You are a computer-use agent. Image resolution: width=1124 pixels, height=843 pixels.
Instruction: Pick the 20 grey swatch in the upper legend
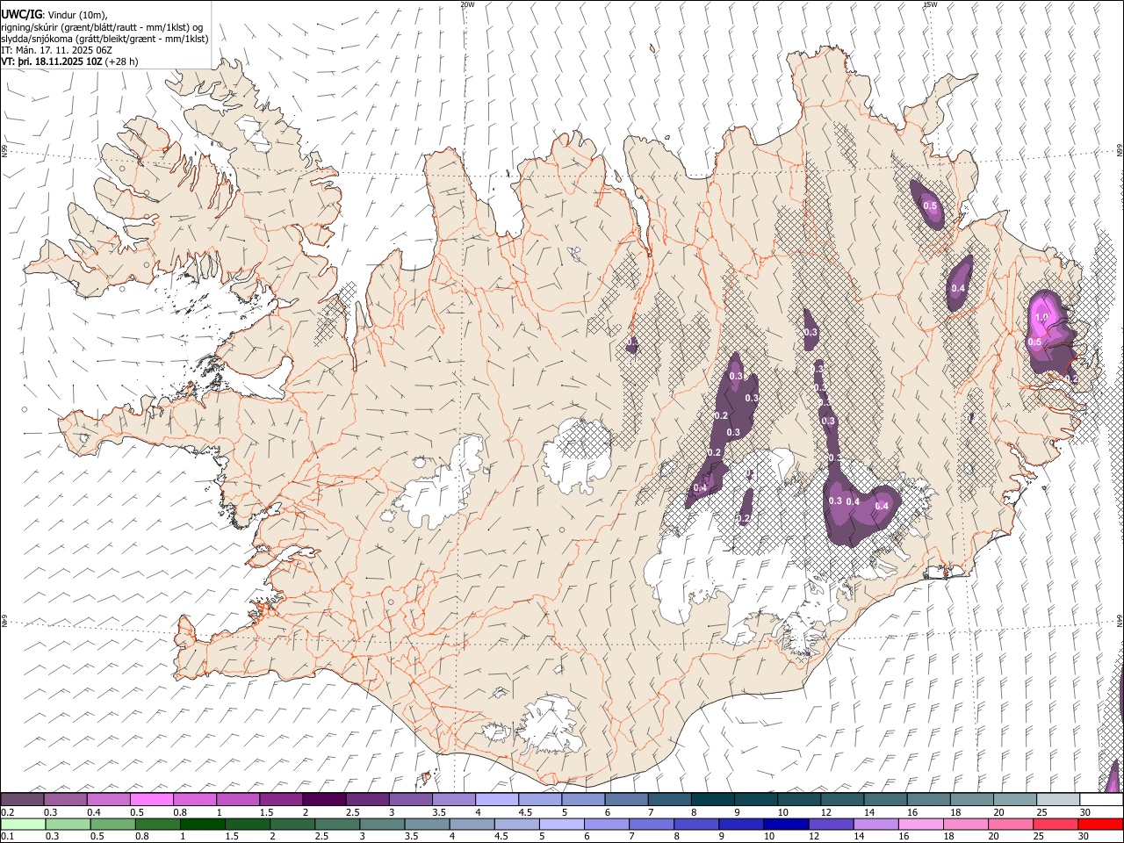[x=1014, y=799]
